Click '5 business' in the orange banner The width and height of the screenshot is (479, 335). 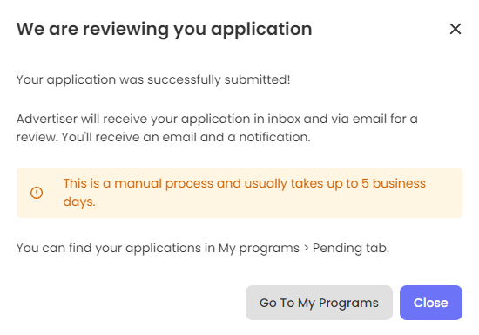click(x=394, y=183)
